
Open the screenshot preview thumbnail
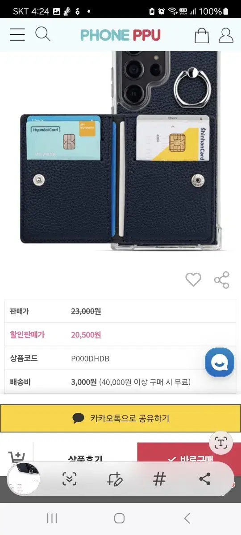pos(24,479)
